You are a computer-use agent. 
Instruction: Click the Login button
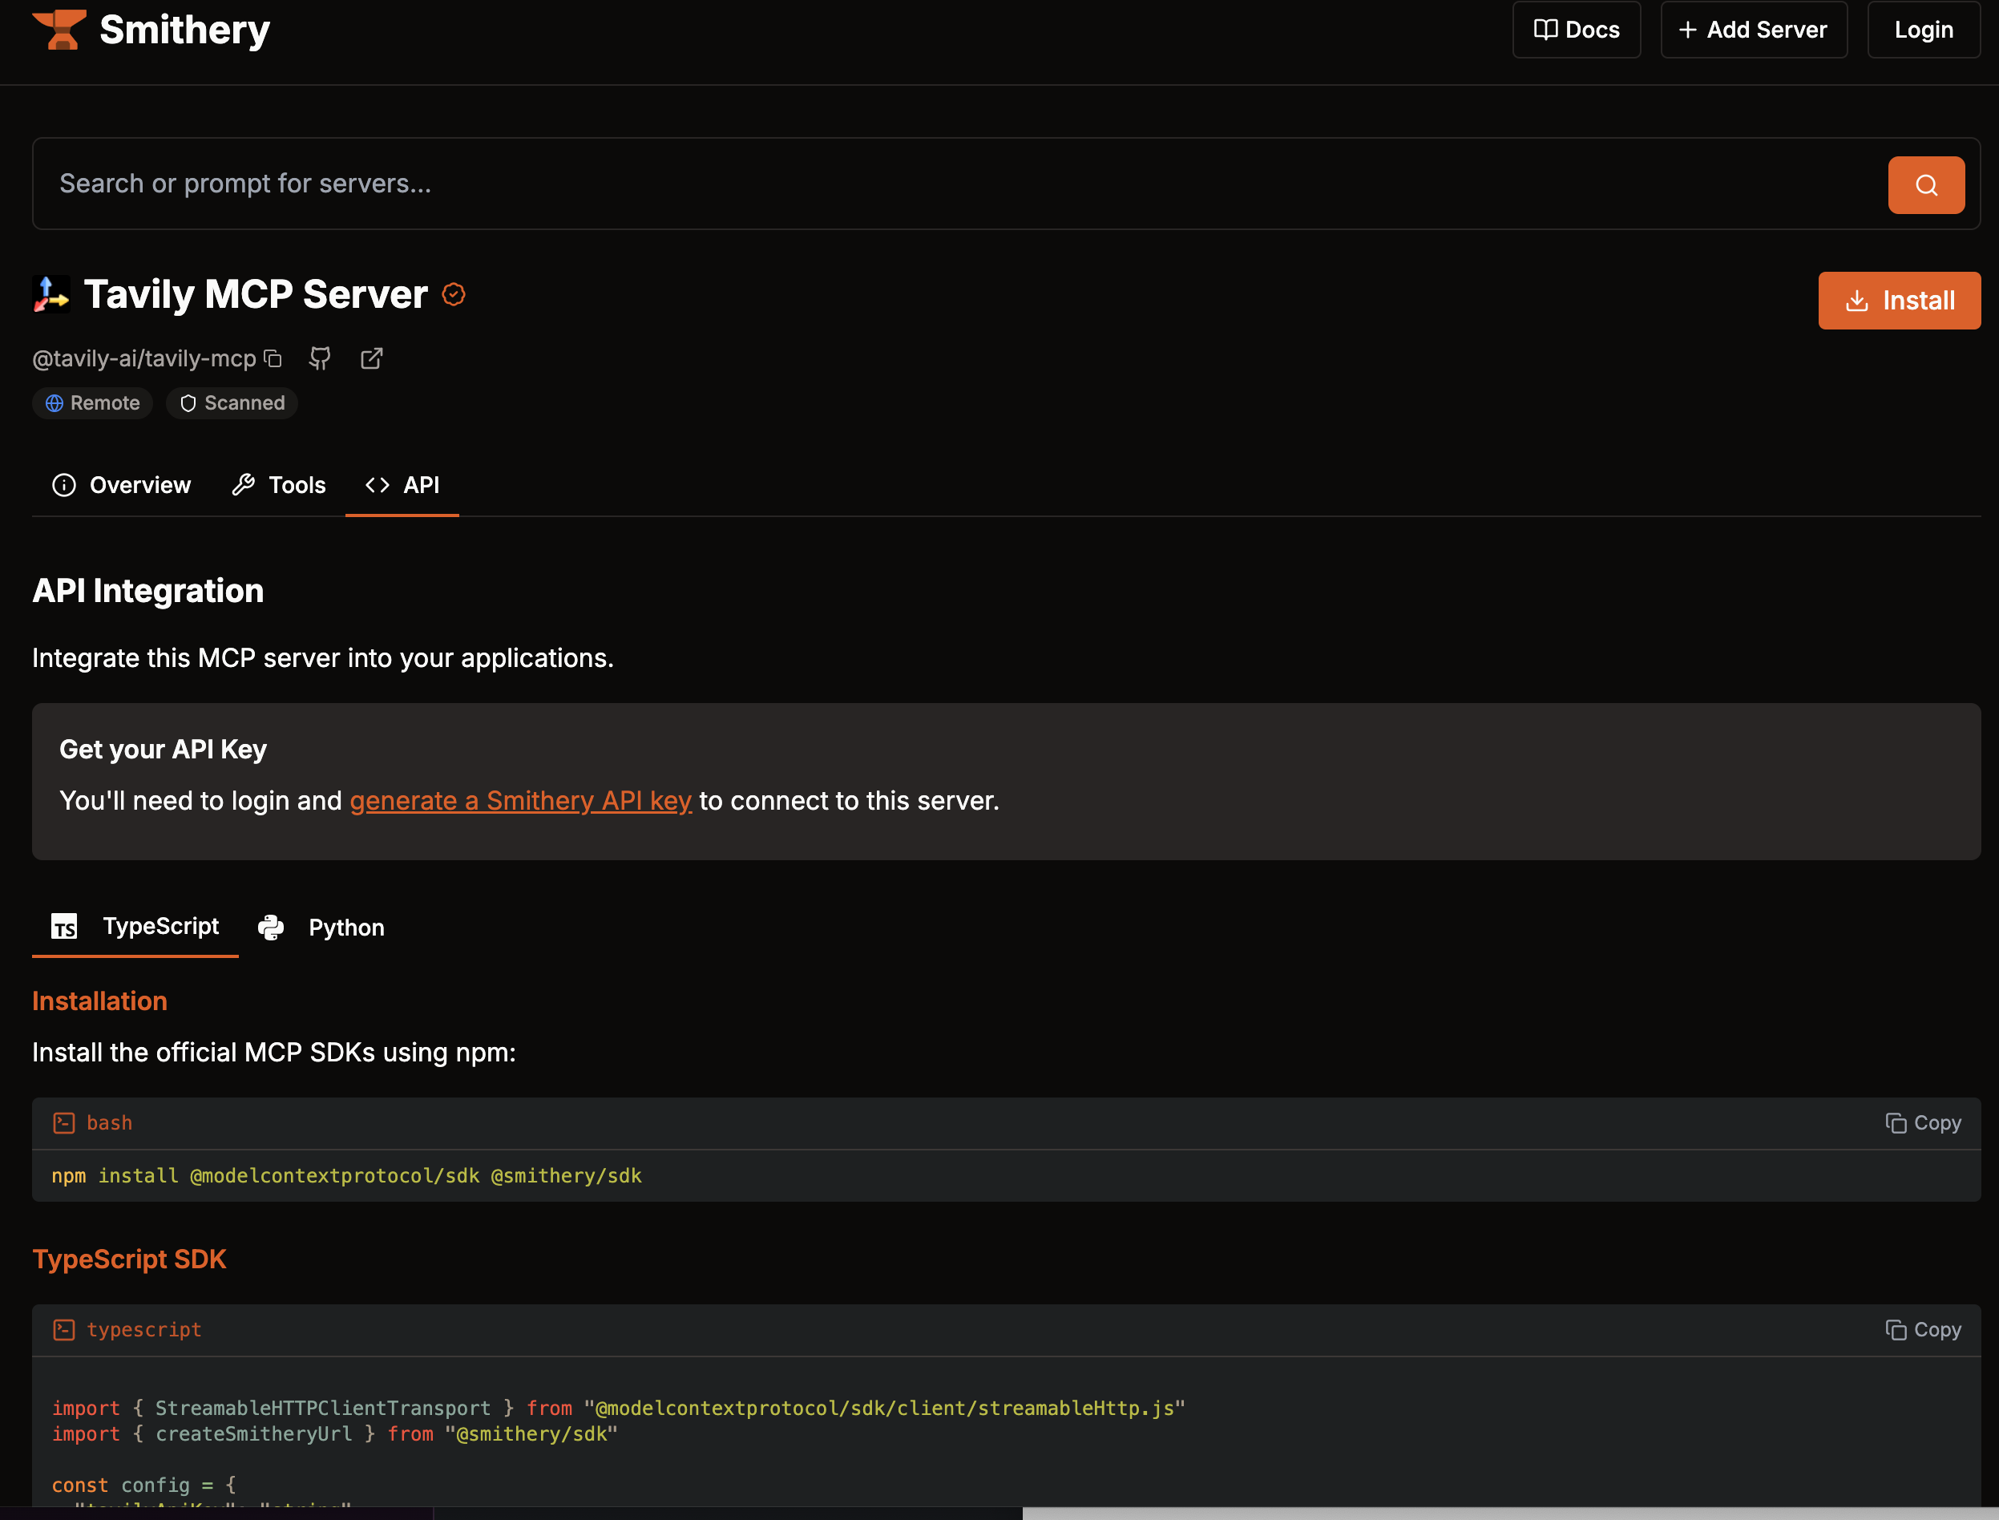point(1924,30)
